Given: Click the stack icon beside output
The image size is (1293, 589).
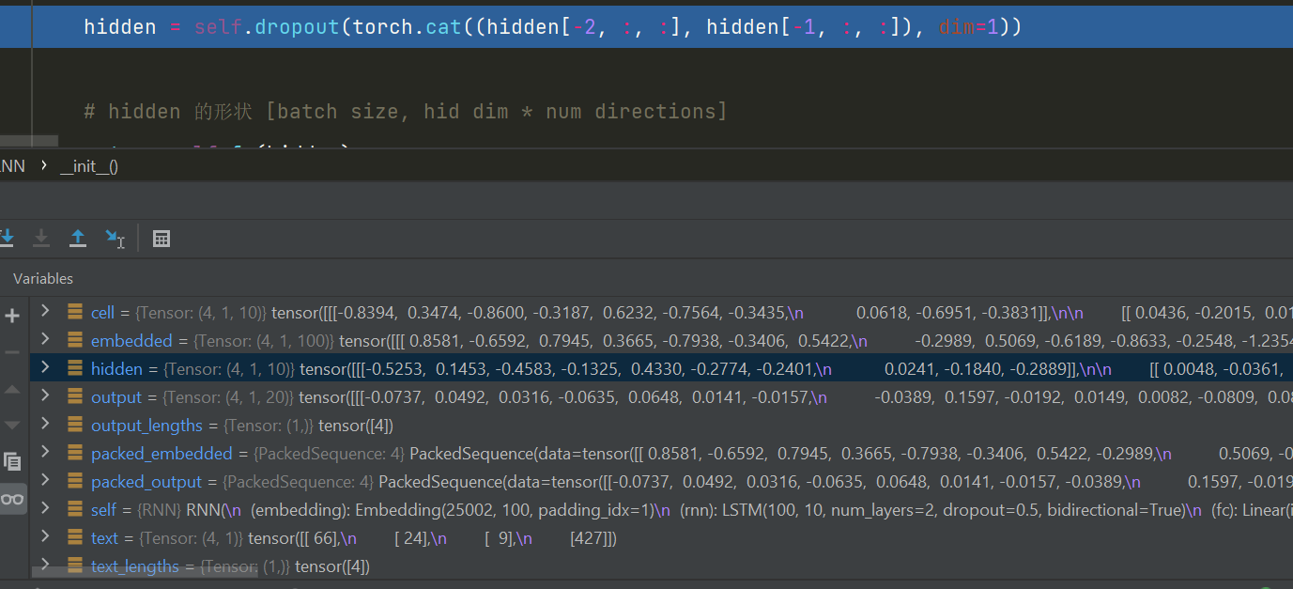Looking at the screenshot, I should tap(74, 397).
